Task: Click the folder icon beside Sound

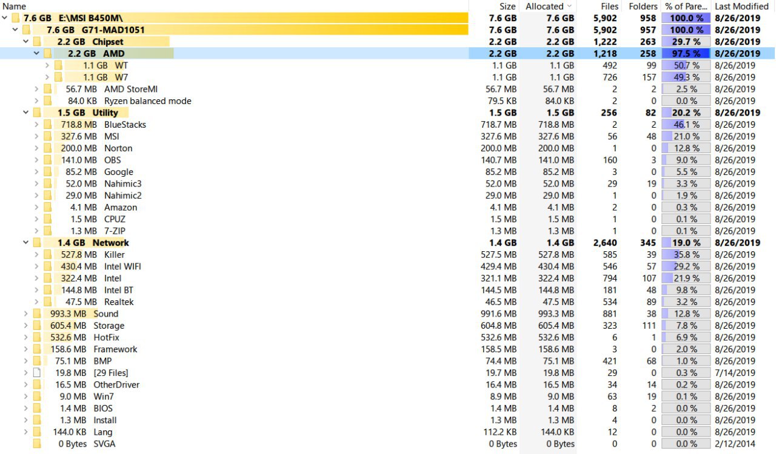Action: pos(37,314)
